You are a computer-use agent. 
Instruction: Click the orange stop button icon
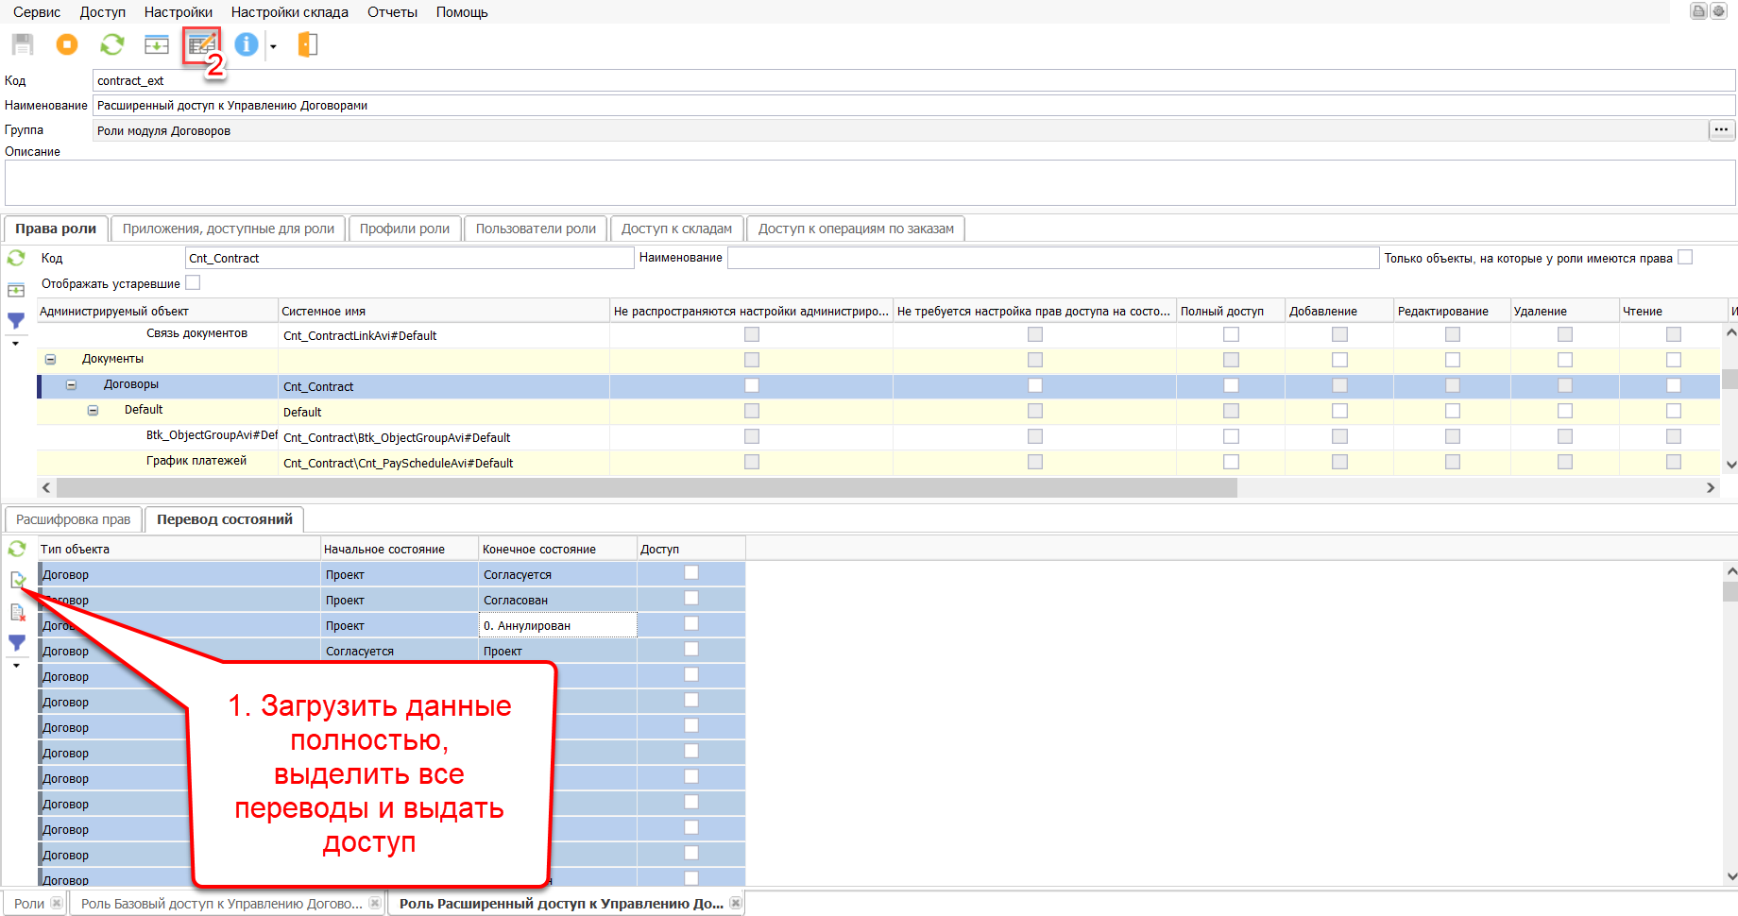pyautogui.click(x=67, y=44)
